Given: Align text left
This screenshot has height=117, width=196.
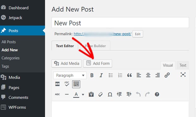Looking at the screenshot, I should point(139,75).
